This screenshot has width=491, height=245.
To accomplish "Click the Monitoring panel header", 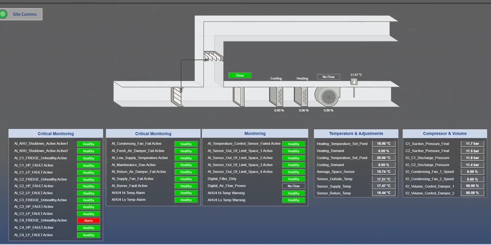I will pyautogui.click(x=255, y=134).
